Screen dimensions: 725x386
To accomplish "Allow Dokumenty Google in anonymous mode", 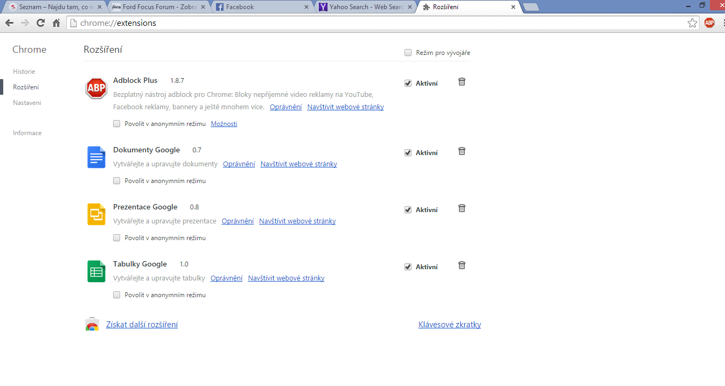I will (117, 181).
